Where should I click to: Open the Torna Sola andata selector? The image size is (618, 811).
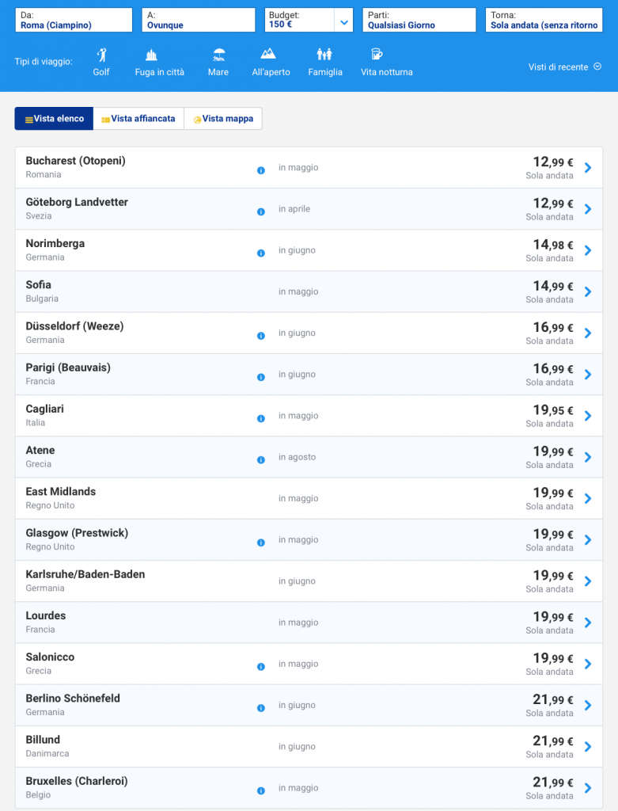[543, 21]
